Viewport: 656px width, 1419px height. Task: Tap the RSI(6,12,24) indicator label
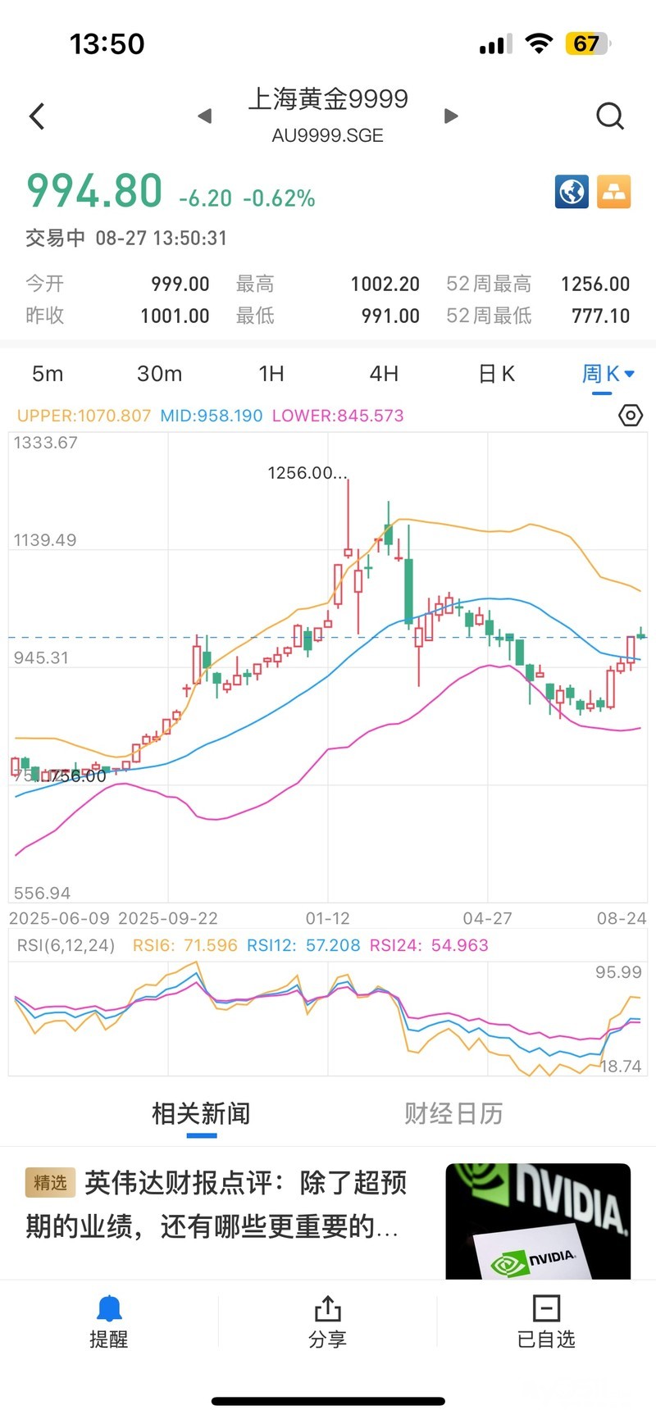click(66, 945)
